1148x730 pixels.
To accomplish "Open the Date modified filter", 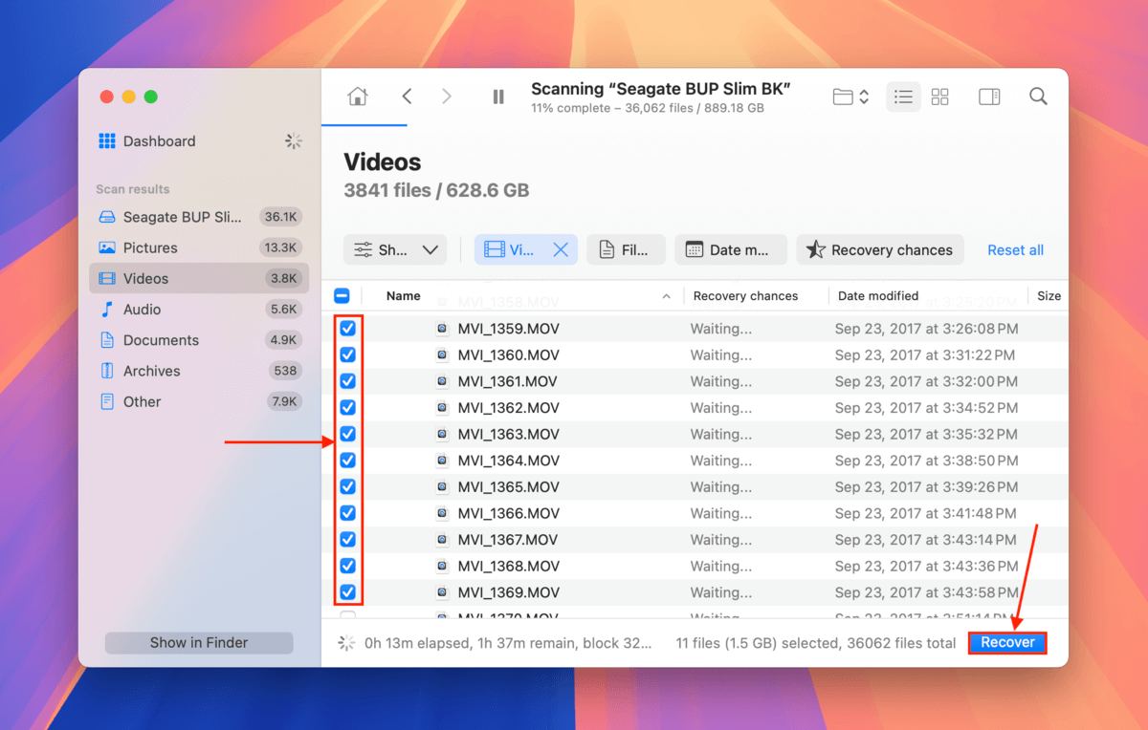I will [x=730, y=250].
